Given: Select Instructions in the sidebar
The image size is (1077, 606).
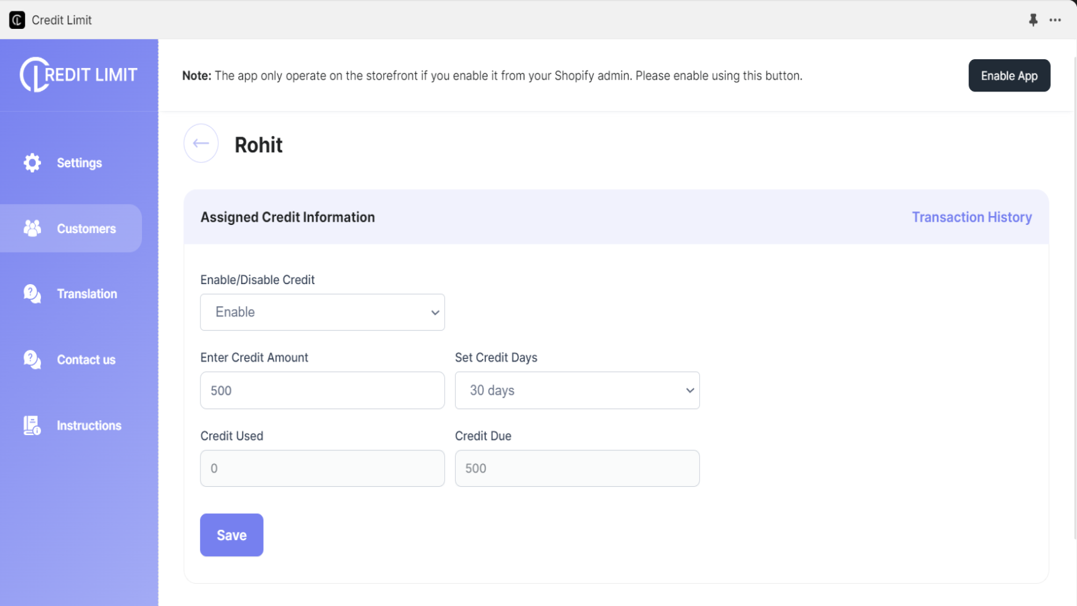Looking at the screenshot, I should click(x=89, y=426).
